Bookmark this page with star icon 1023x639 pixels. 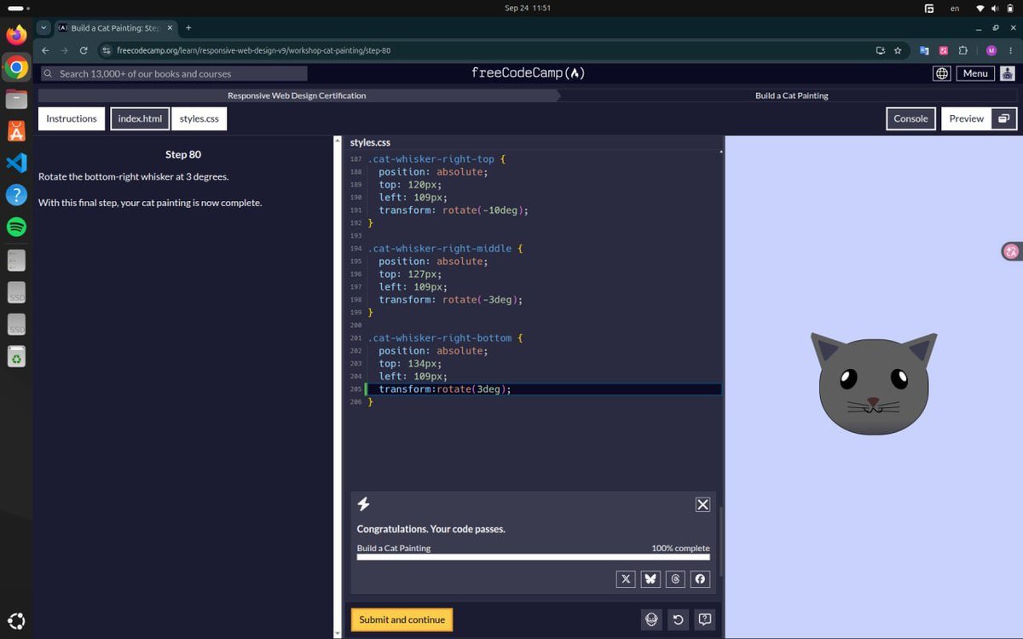(x=898, y=50)
